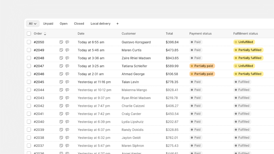The height and width of the screenshot is (154, 274).
Task: View the note icon for order #2043
Action: (x=61, y=98)
